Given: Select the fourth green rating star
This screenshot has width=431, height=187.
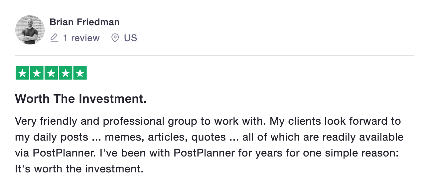Looking at the screenshot, I should click(x=66, y=73).
